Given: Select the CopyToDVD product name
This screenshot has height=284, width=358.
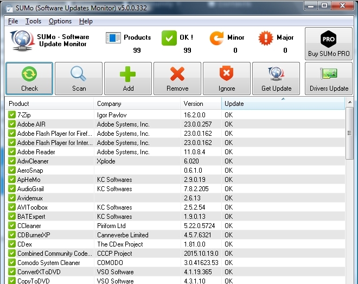Looking at the screenshot, I should tap(33, 281).
